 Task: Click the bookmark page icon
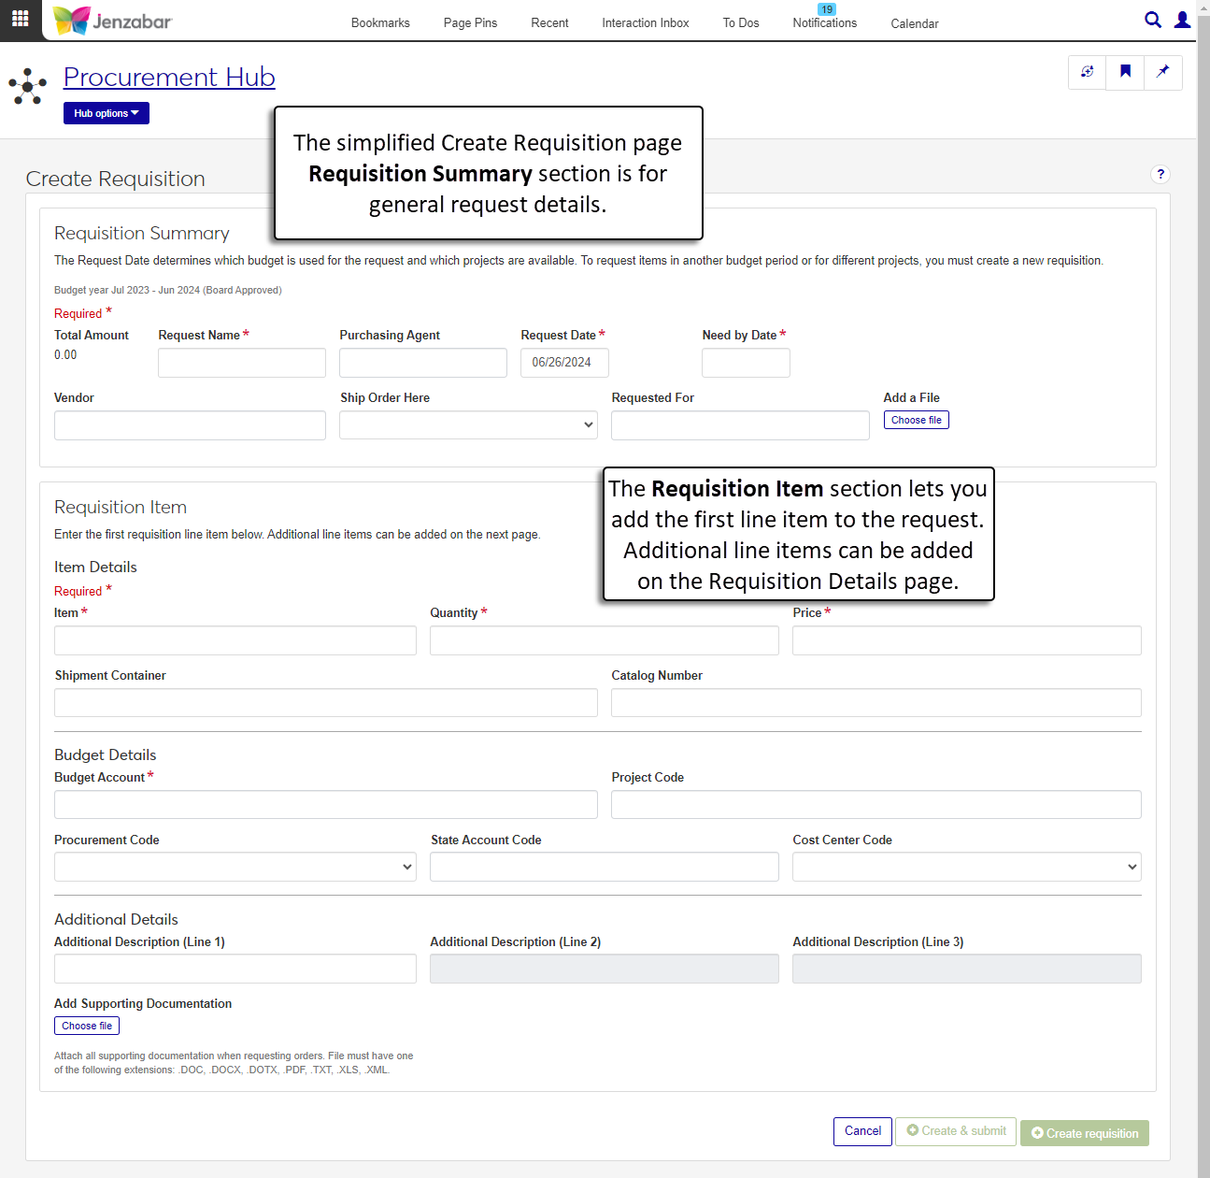[x=1125, y=72]
